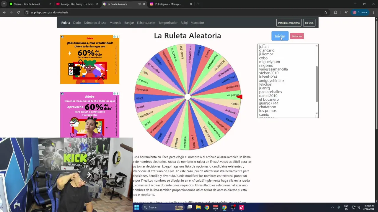The width and height of the screenshot is (378, 212).
Task: Click the red Reiniciar button
Action: pos(297,36)
